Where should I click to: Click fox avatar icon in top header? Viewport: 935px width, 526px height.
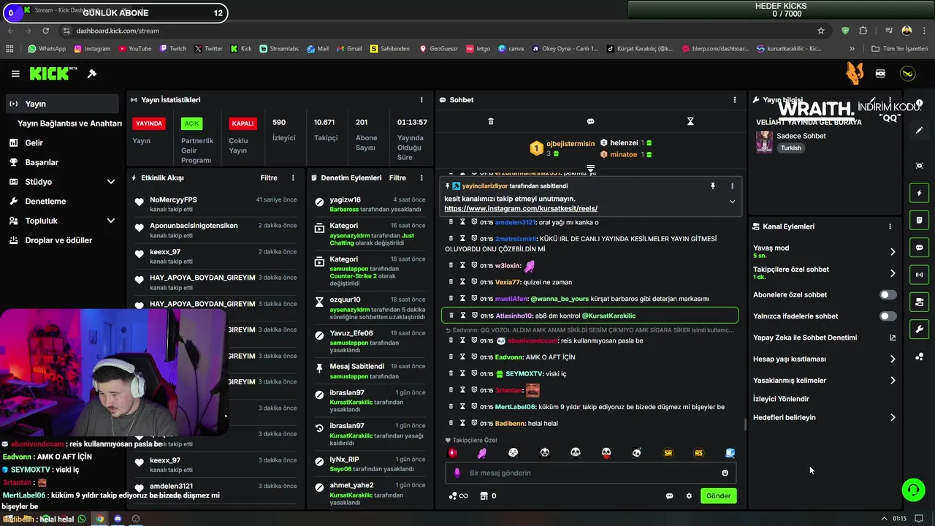pos(854,73)
